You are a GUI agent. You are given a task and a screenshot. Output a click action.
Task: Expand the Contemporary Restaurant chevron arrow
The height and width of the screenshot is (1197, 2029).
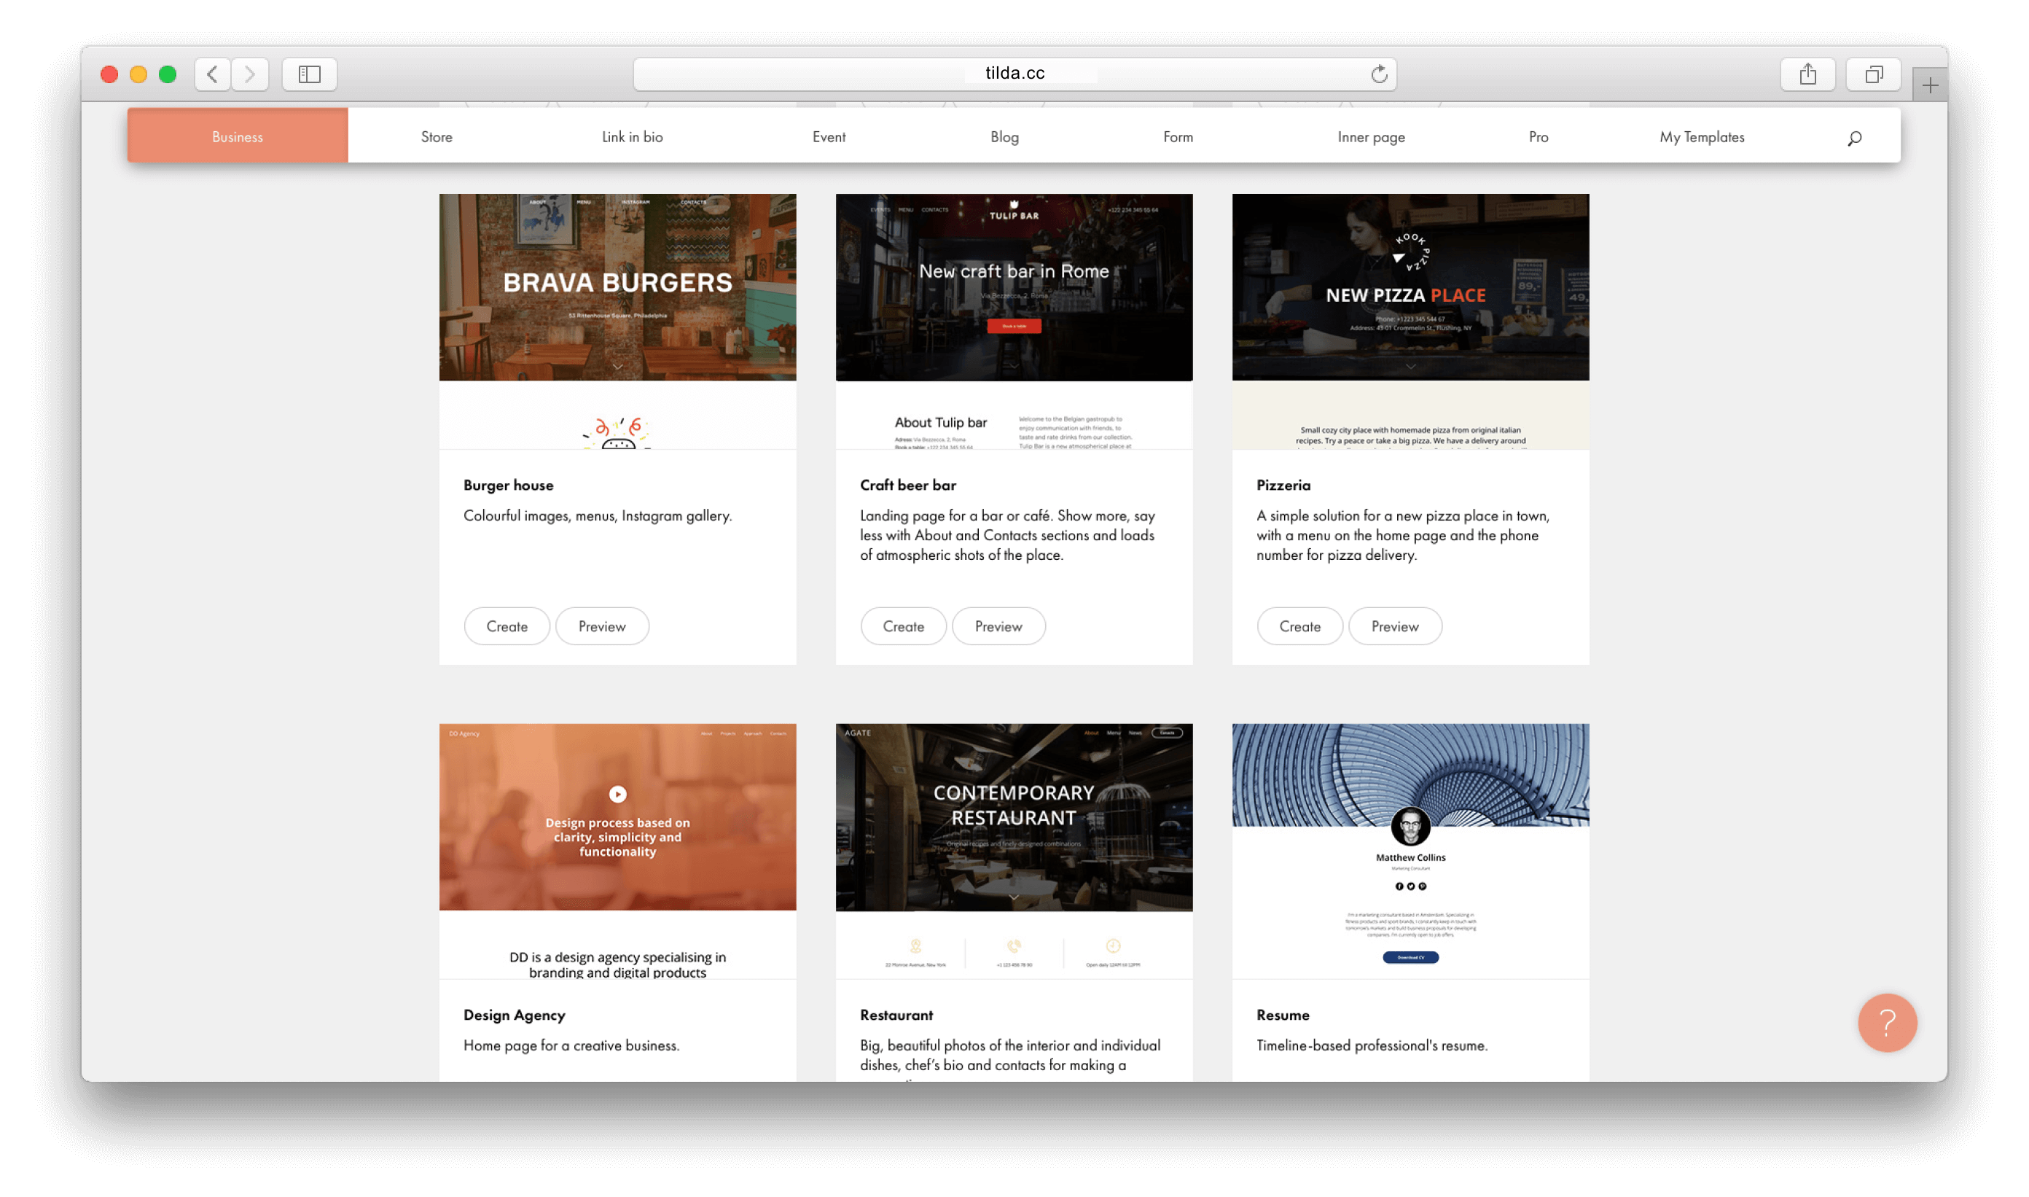pyautogui.click(x=1013, y=895)
